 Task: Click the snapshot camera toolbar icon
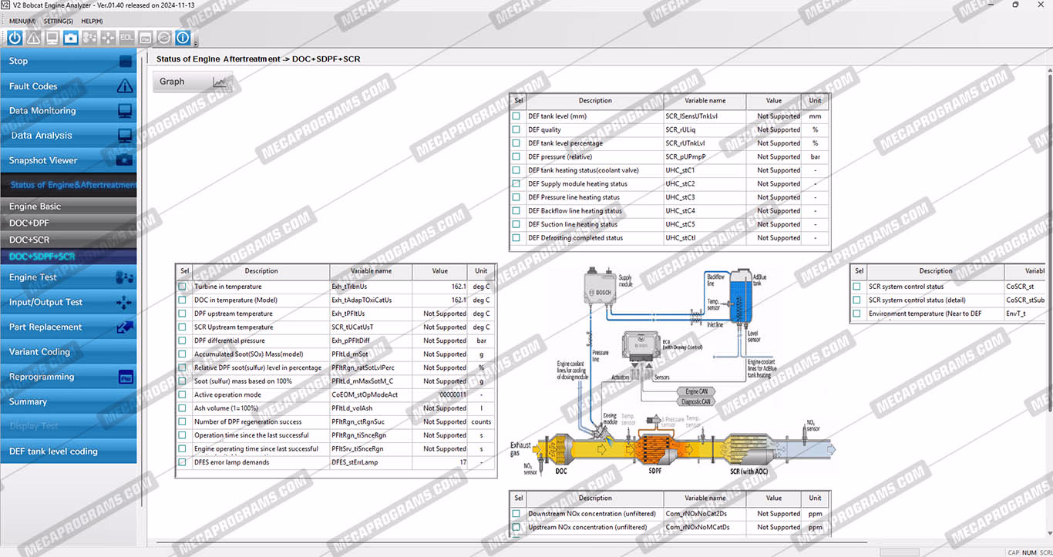[x=71, y=37]
